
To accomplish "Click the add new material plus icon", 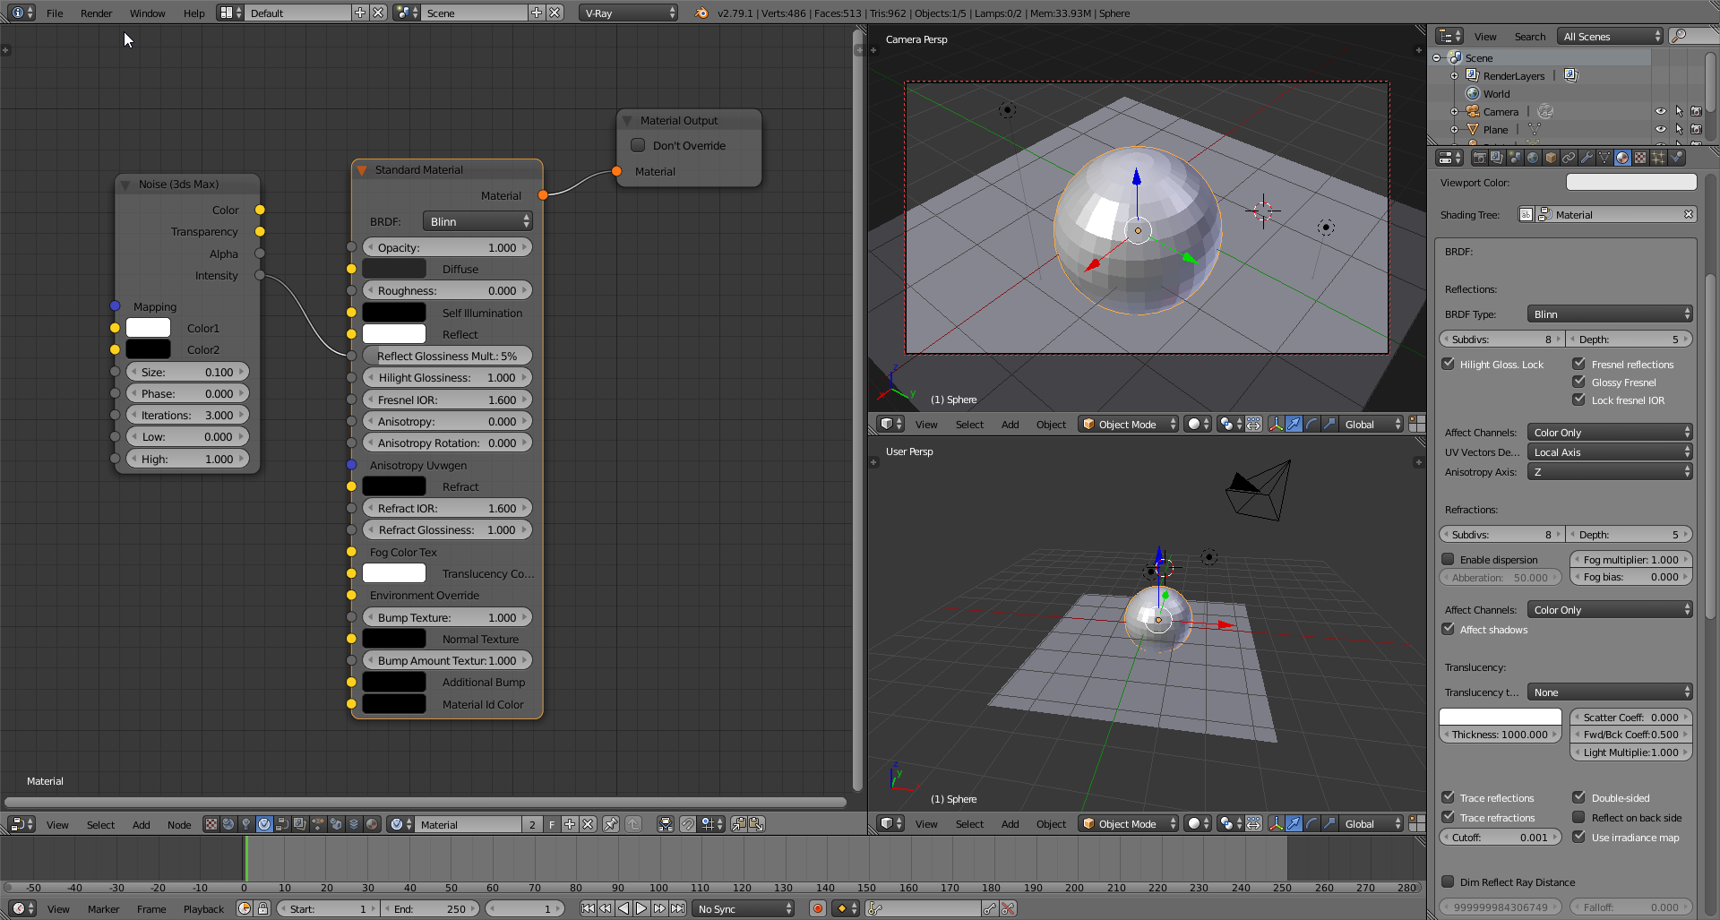I will [x=570, y=824].
